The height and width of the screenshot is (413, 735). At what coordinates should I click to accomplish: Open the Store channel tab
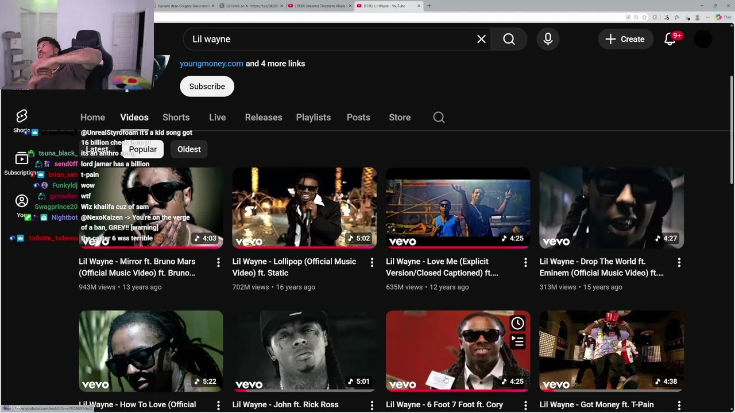click(400, 117)
